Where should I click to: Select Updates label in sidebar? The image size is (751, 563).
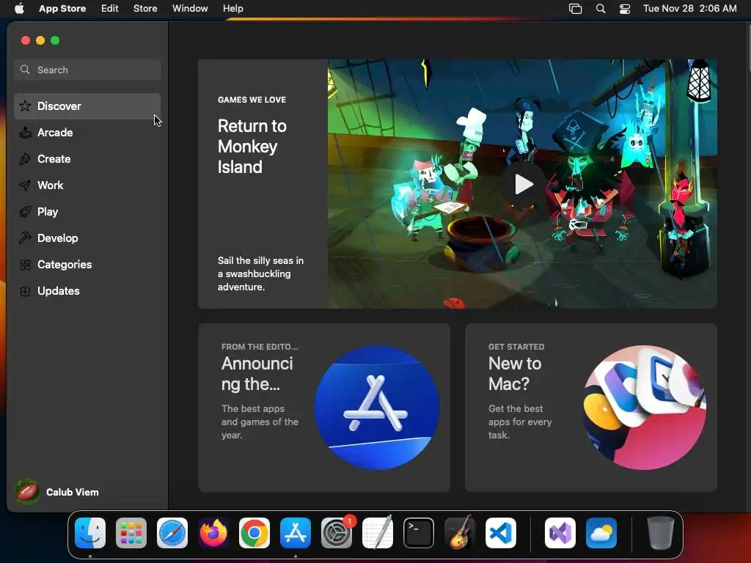pos(59,290)
